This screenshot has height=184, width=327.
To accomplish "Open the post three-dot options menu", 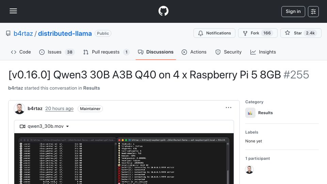I will click(x=229, y=108).
